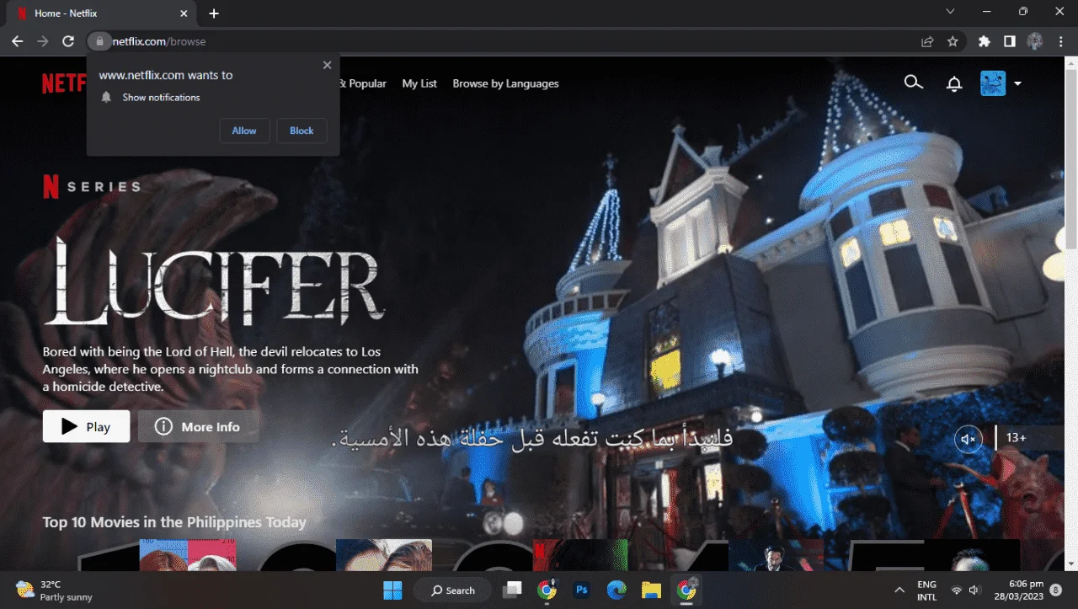Open ENG INTL language switcher
Image resolution: width=1078 pixels, height=609 pixels.
(926, 590)
